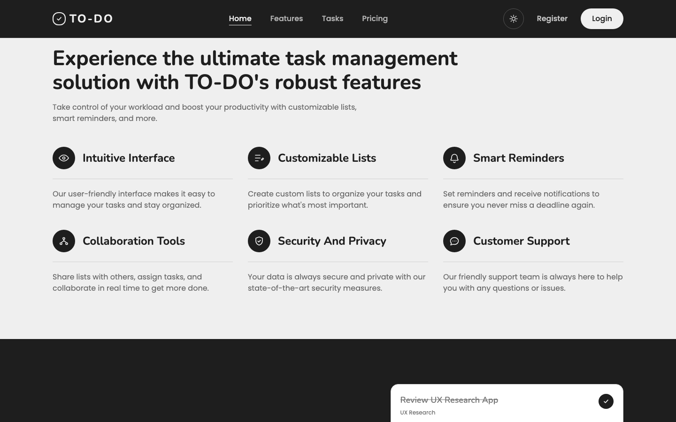Toggle the light/dark theme sun button

coord(514,19)
